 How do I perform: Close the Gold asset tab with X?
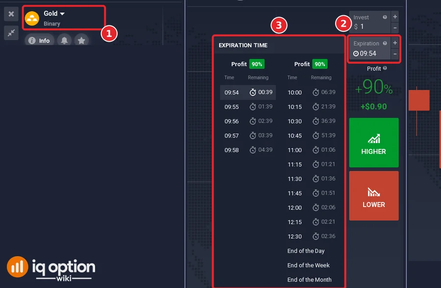click(11, 14)
